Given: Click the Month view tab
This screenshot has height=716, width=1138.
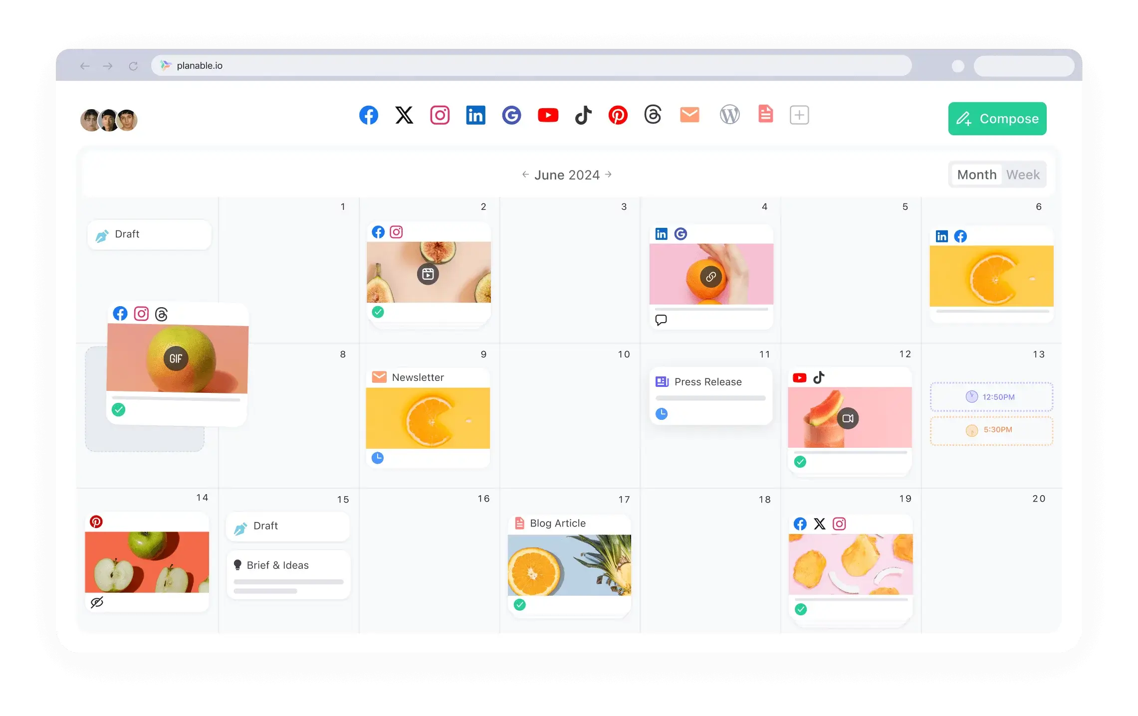Looking at the screenshot, I should click(976, 175).
